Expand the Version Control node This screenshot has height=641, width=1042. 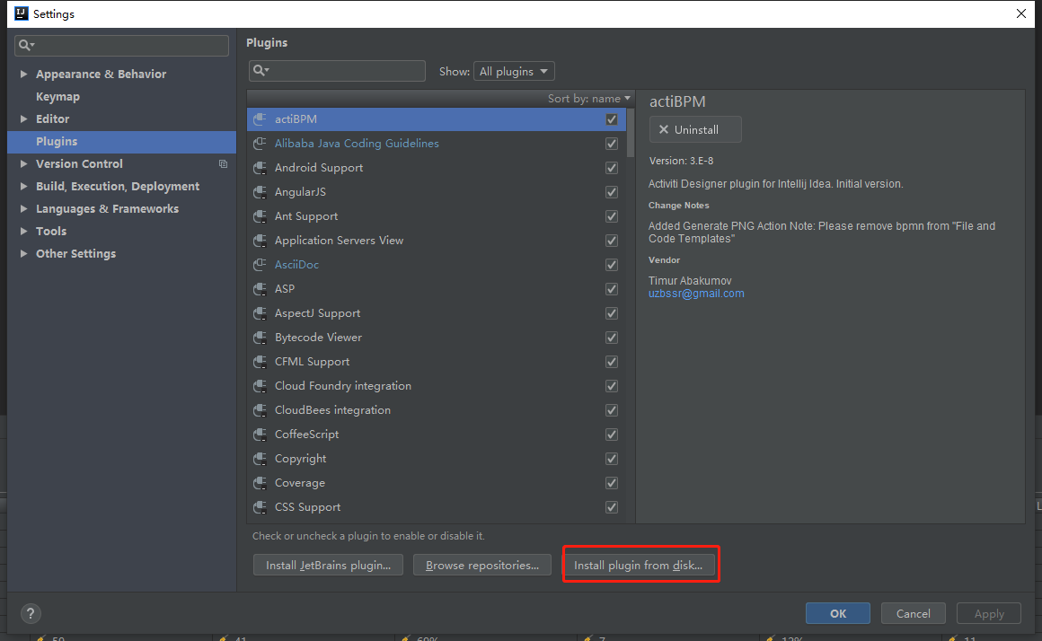coord(23,163)
